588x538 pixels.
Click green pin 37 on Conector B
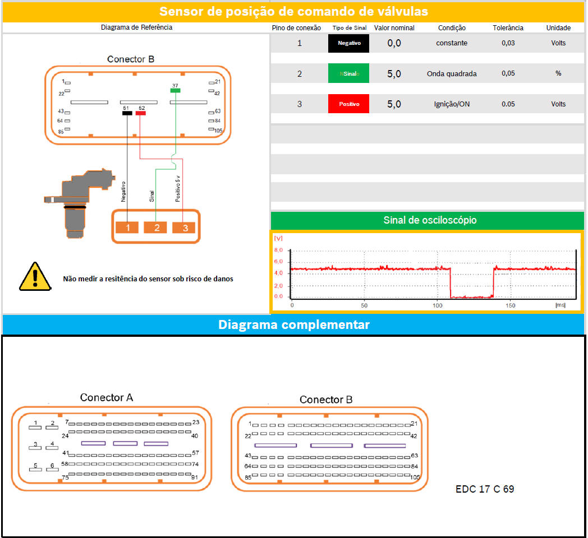[x=175, y=90]
